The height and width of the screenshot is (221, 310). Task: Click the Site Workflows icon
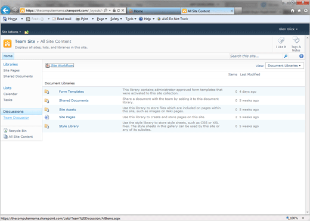tap(48, 65)
